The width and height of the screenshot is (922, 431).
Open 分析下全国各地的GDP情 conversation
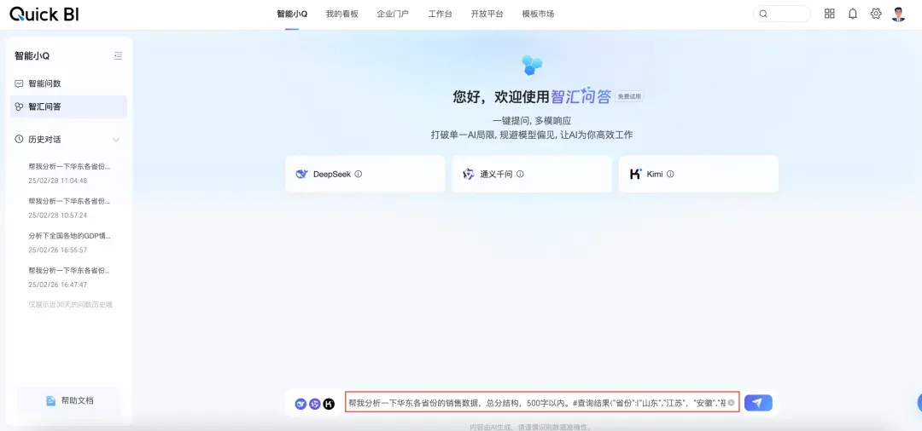(69, 236)
